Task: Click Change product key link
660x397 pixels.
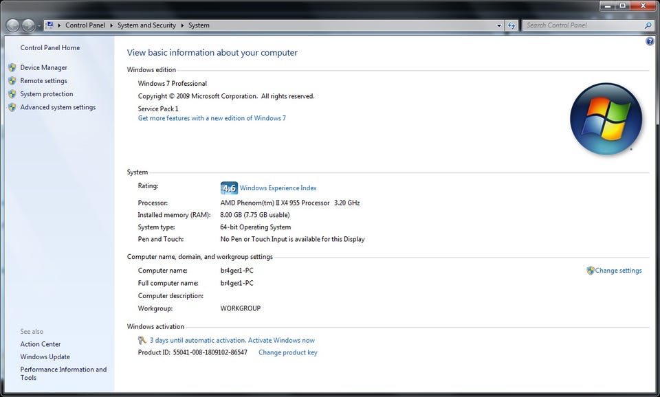Action: pos(288,352)
